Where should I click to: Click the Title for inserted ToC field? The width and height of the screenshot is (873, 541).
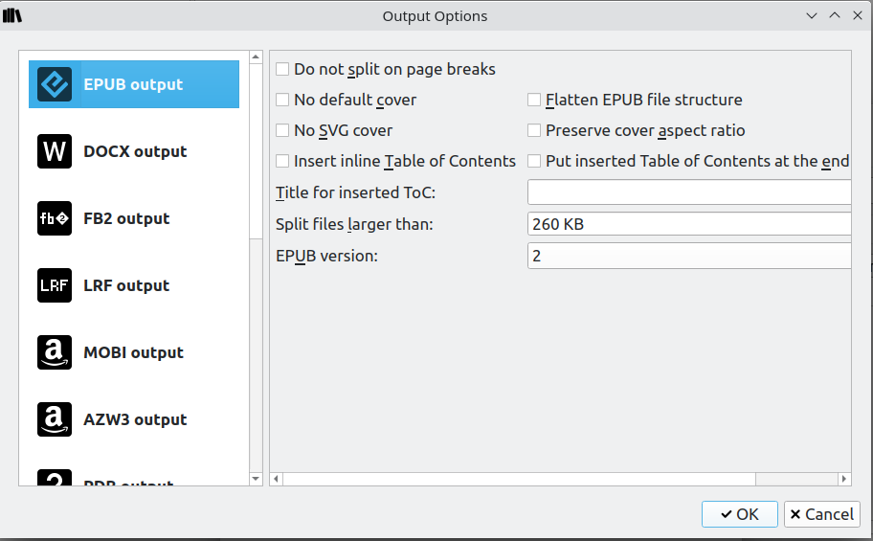689,192
